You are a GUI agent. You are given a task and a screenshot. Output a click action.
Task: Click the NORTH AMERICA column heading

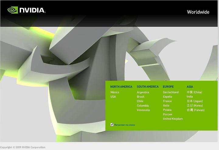(x=121, y=87)
